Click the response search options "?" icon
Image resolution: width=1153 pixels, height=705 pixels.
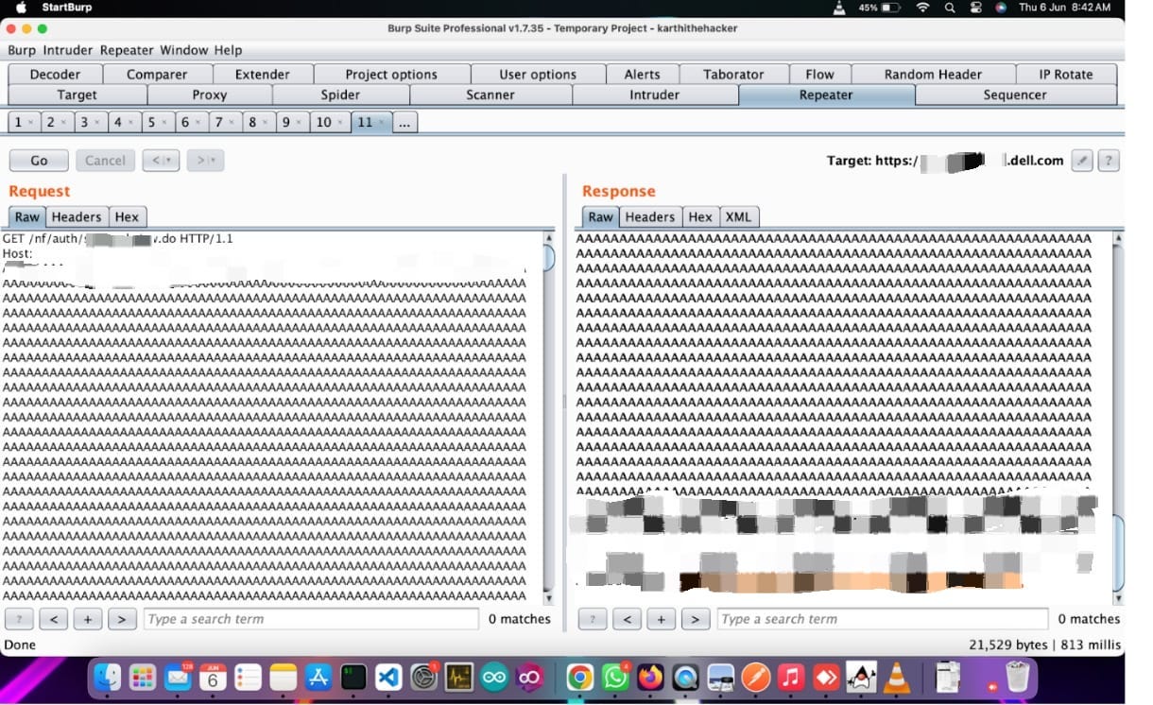[593, 619]
